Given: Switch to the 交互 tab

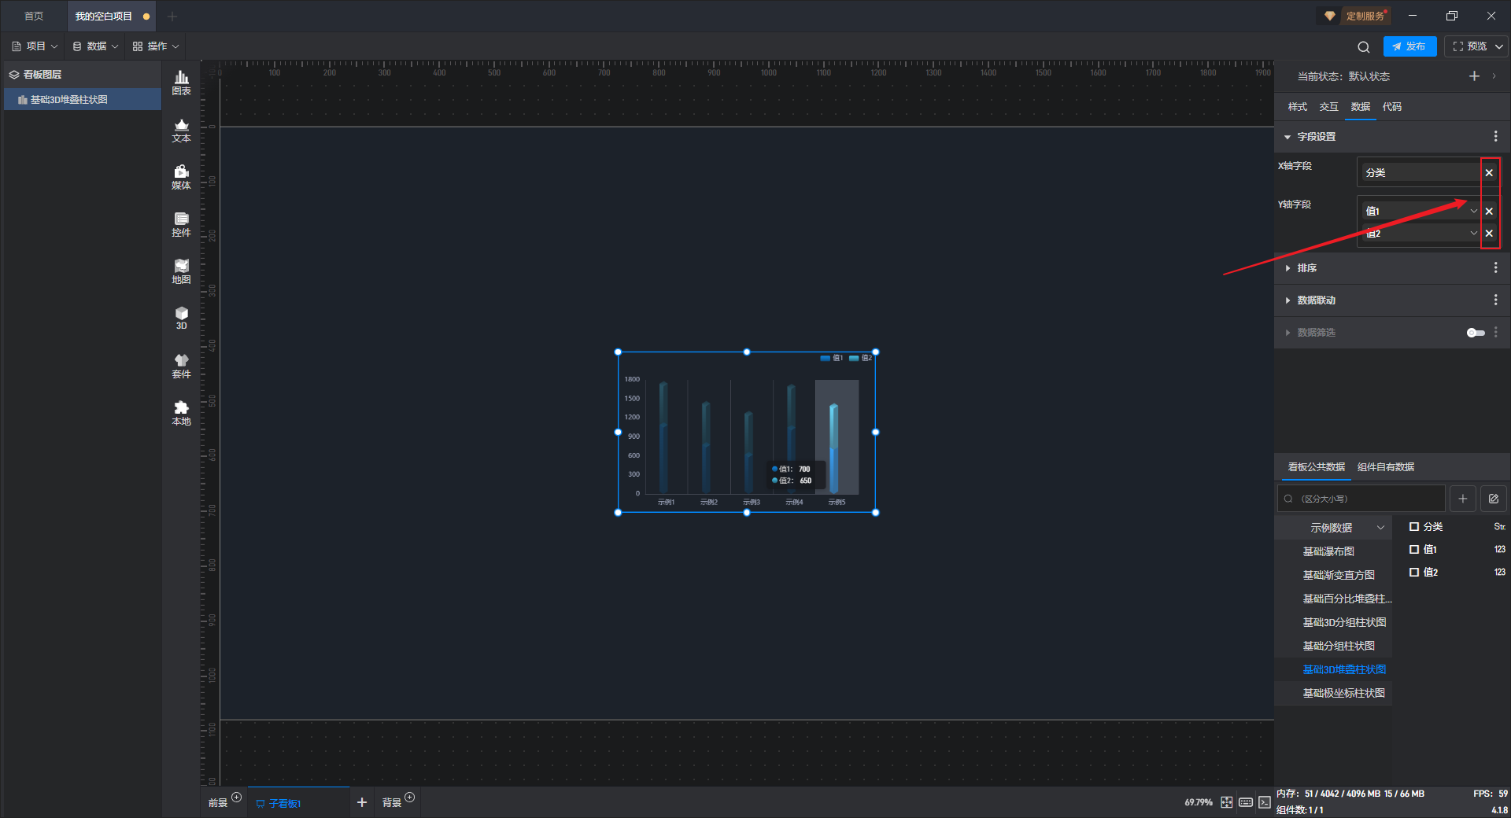Looking at the screenshot, I should pyautogui.click(x=1328, y=107).
